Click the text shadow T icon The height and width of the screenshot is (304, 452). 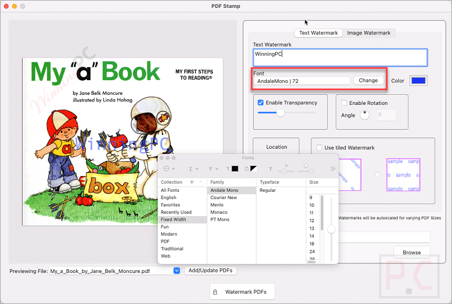click(270, 169)
